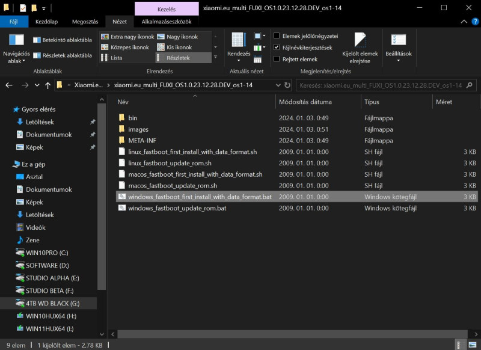
Task: Click the refresh icon in address bar
Action: [287, 85]
